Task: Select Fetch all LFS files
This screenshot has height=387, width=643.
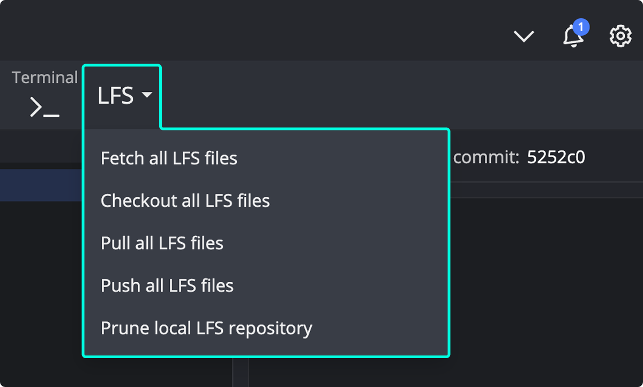Action: pos(169,158)
